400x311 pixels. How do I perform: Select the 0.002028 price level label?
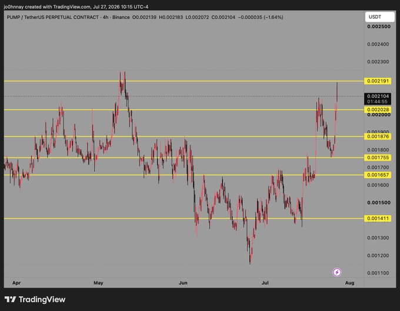[x=378, y=109]
